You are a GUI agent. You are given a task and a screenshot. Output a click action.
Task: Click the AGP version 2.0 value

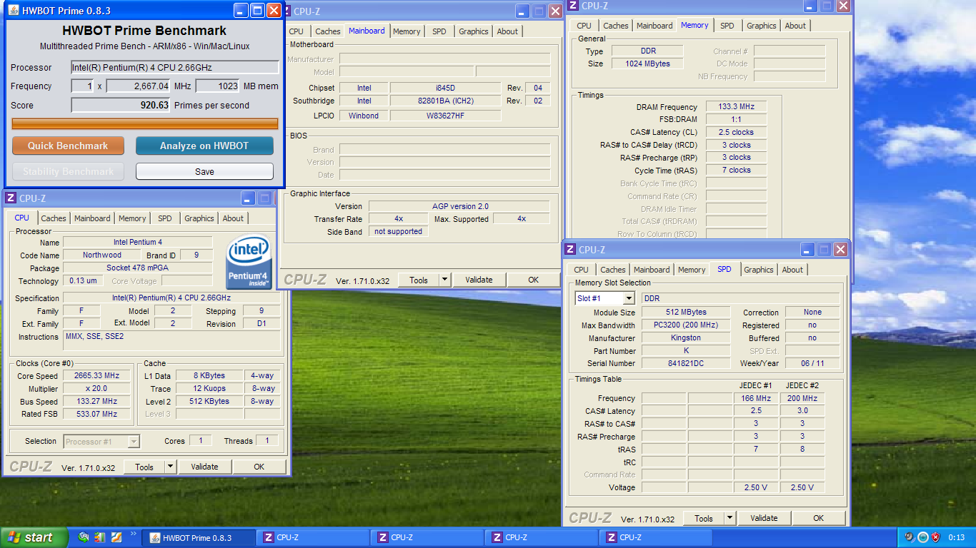coord(460,206)
